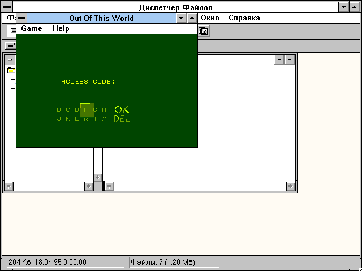The image size is (362, 271).
Task: Select the yellow folder in directory tree
Action: tap(11, 70)
